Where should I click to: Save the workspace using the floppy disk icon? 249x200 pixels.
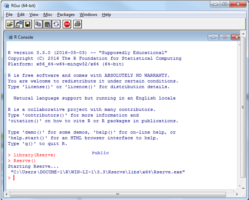click(x=28, y=24)
